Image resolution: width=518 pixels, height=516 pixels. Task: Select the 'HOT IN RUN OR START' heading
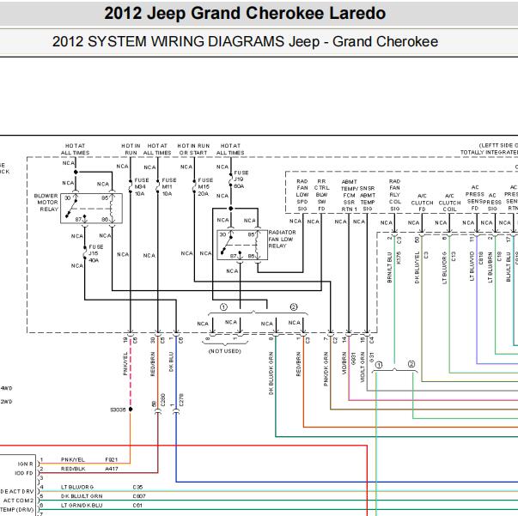pyautogui.click(x=193, y=149)
